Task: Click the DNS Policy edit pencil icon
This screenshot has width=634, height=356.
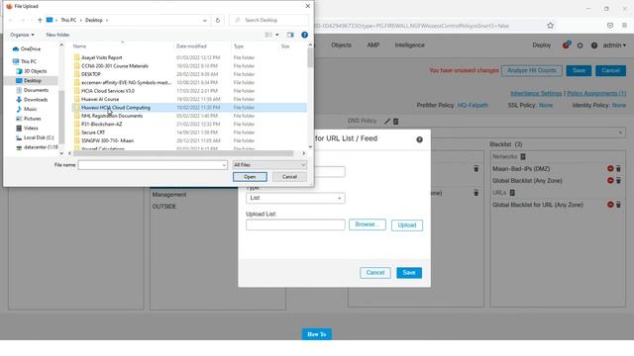Action: pos(387,121)
